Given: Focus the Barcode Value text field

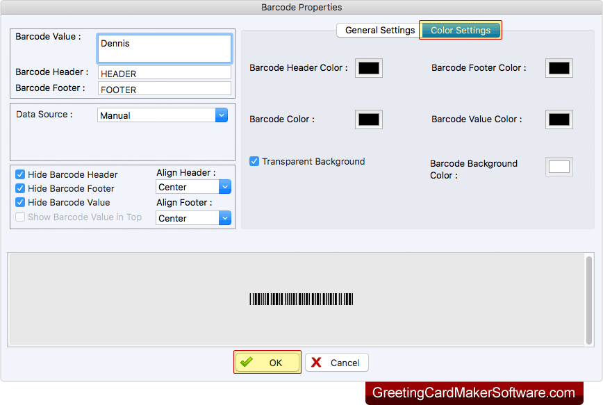Looking at the screenshot, I should 164,49.
